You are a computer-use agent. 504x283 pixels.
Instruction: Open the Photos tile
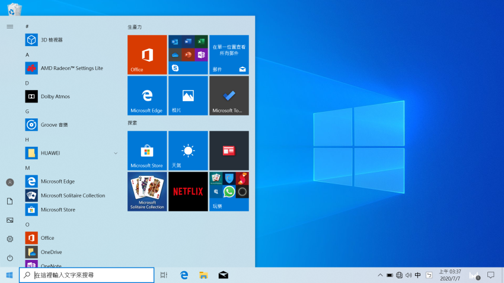tap(188, 96)
